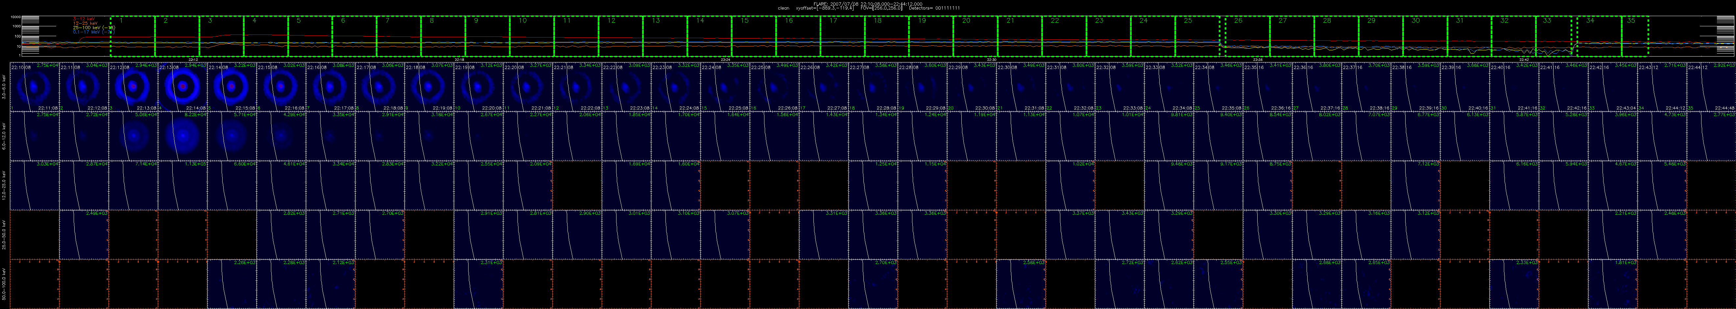Open 3-6 keV image starting 22:13:08
Screen dimensions: 1736x309
[182, 87]
